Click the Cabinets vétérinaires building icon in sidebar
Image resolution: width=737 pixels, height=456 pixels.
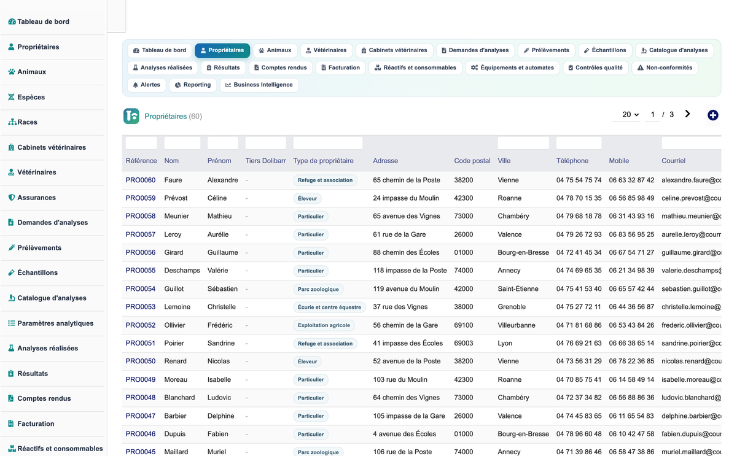click(x=12, y=147)
